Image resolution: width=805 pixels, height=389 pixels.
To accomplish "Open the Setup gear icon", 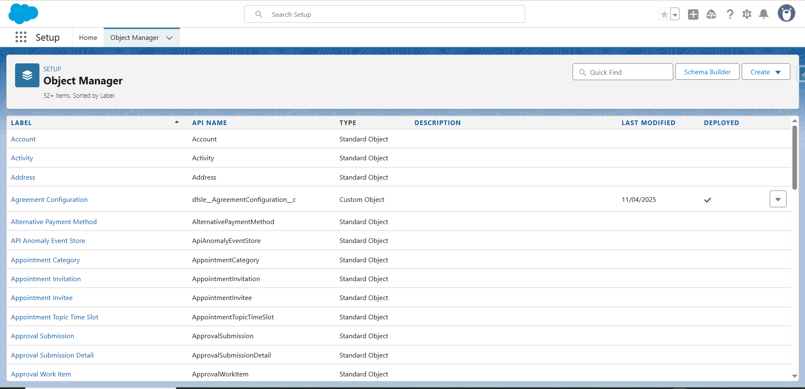I will click(x=747, y=15).
